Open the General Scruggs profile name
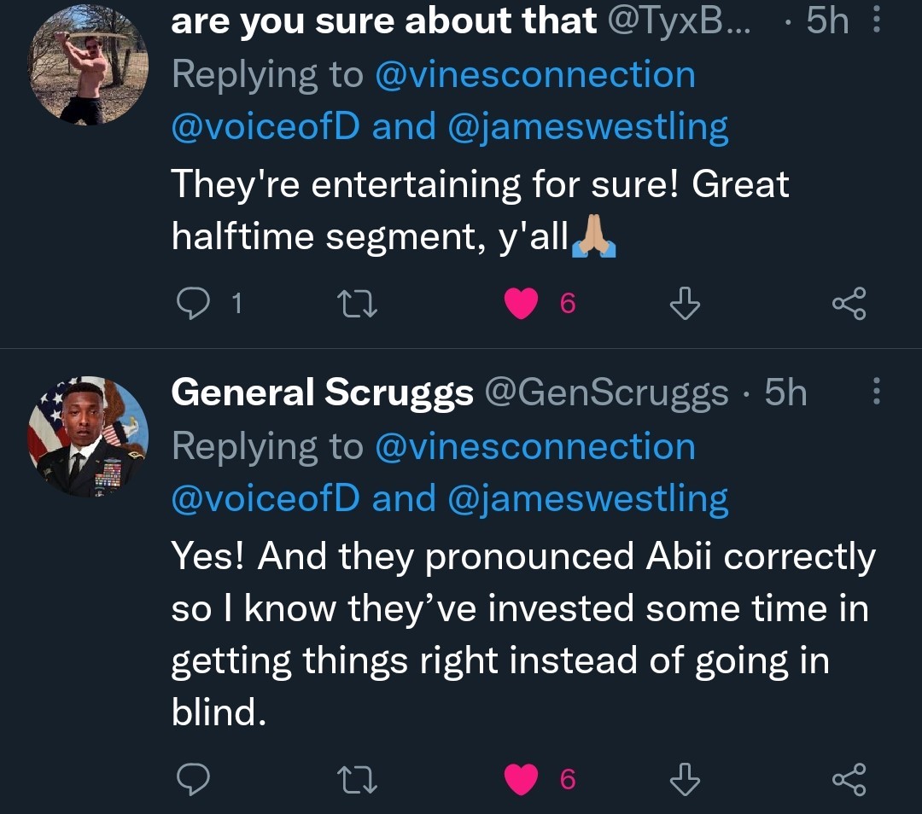Image resolution: width=922 pixels, height=814 pixels. pyautogui.click(x=322, y=392)
